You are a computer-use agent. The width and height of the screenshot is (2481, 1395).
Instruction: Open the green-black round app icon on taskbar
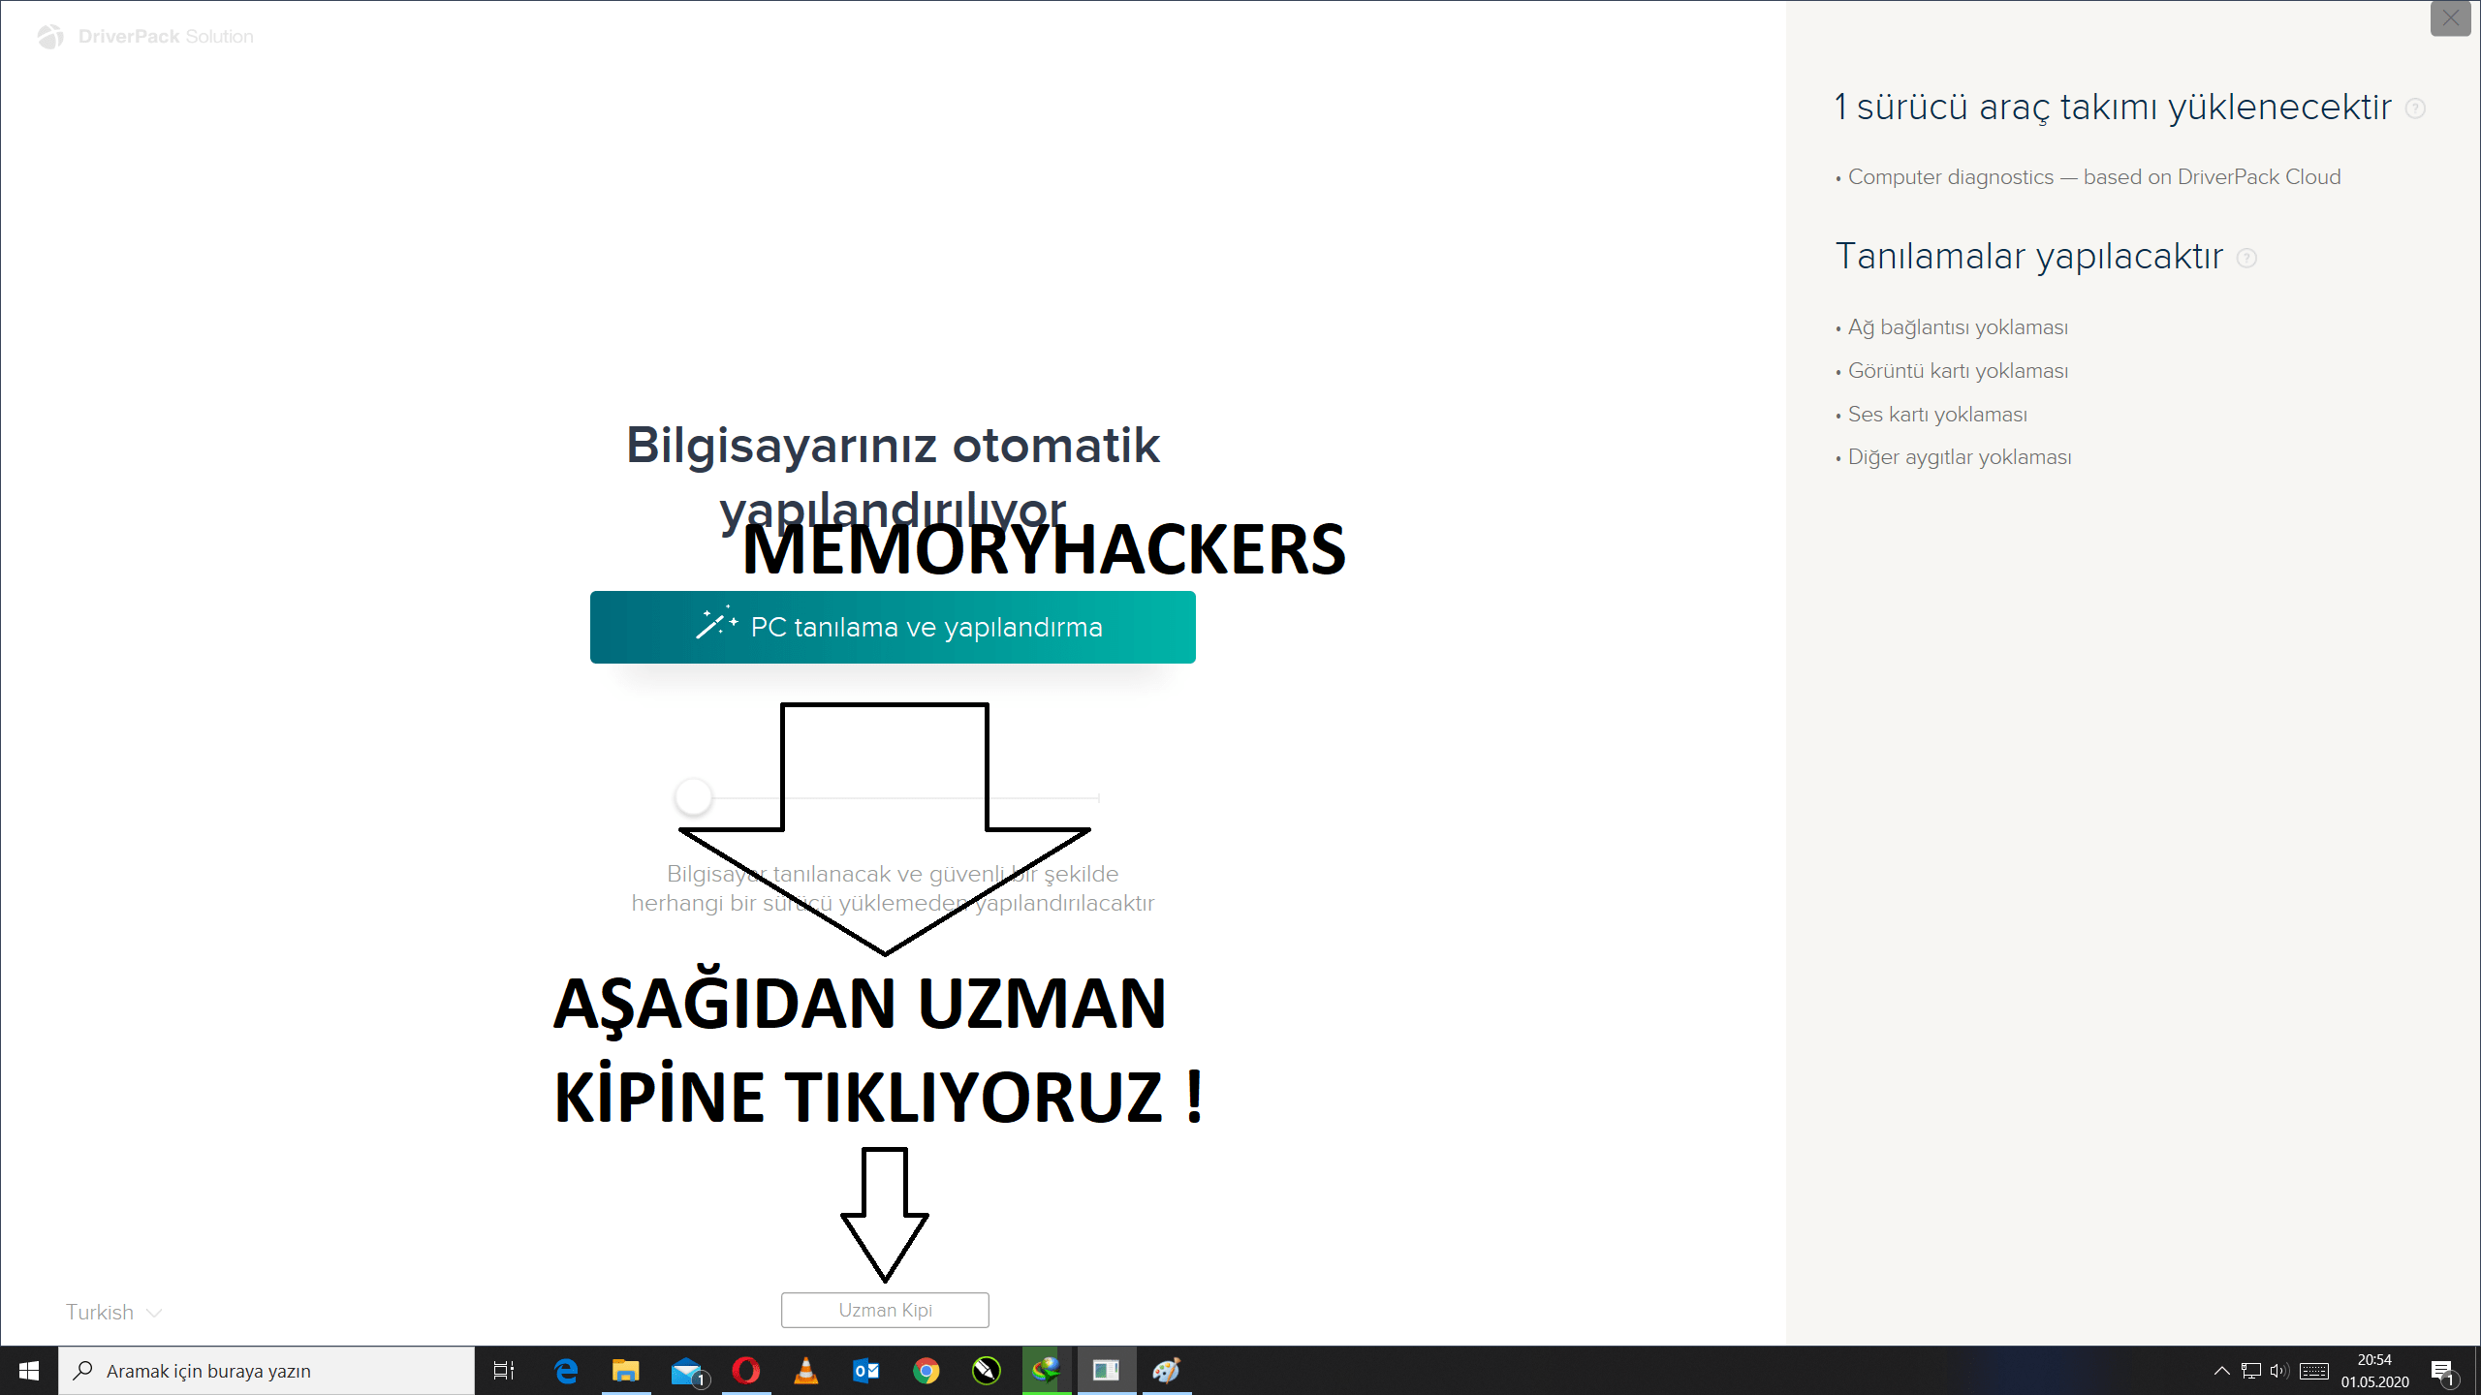[987, 1371]
